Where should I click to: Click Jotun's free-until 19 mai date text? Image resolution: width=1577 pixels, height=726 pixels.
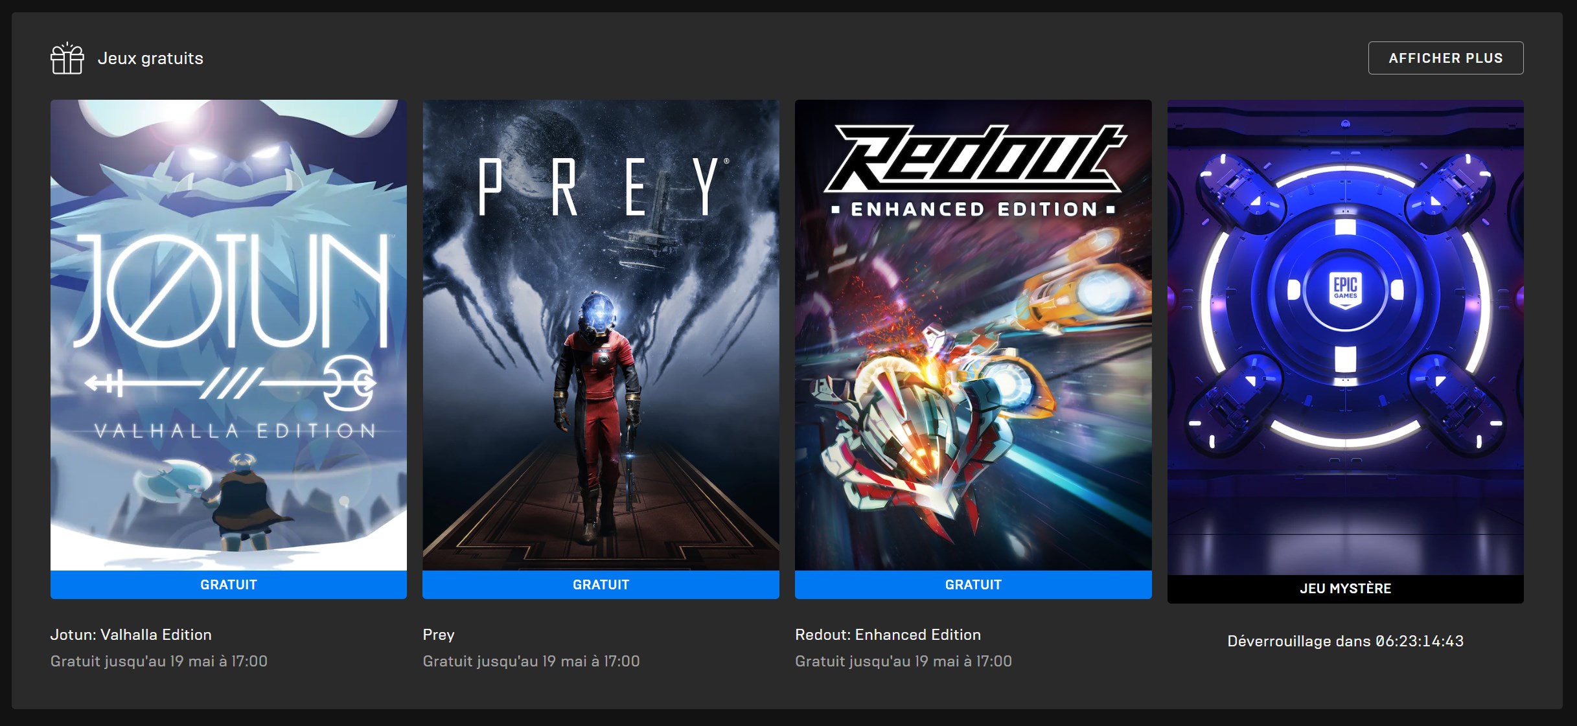pyautogui.click(x=159, y=661)
